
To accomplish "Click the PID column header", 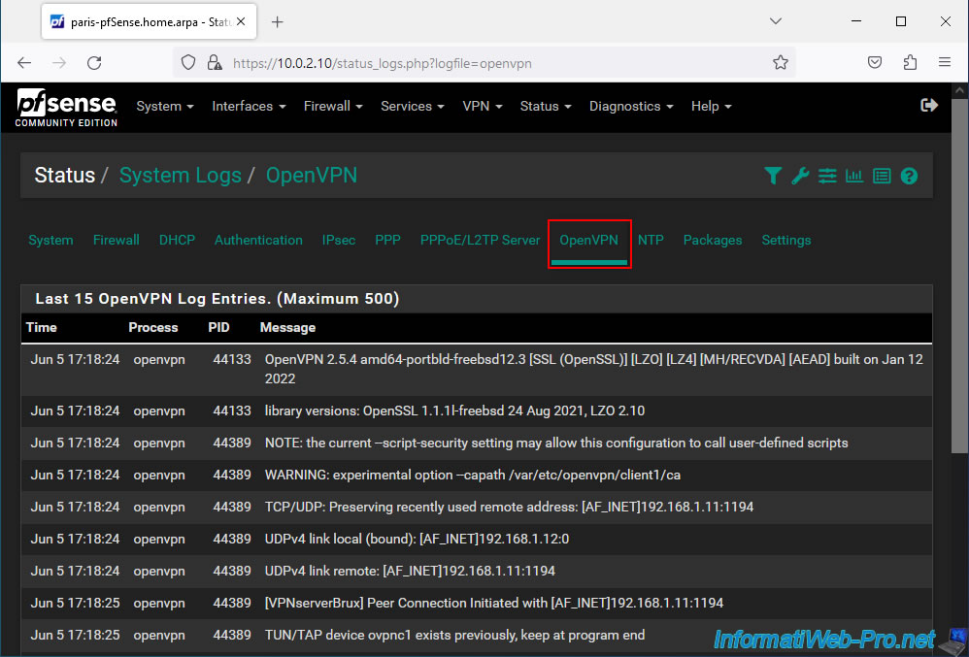I will tap(218, 327).
